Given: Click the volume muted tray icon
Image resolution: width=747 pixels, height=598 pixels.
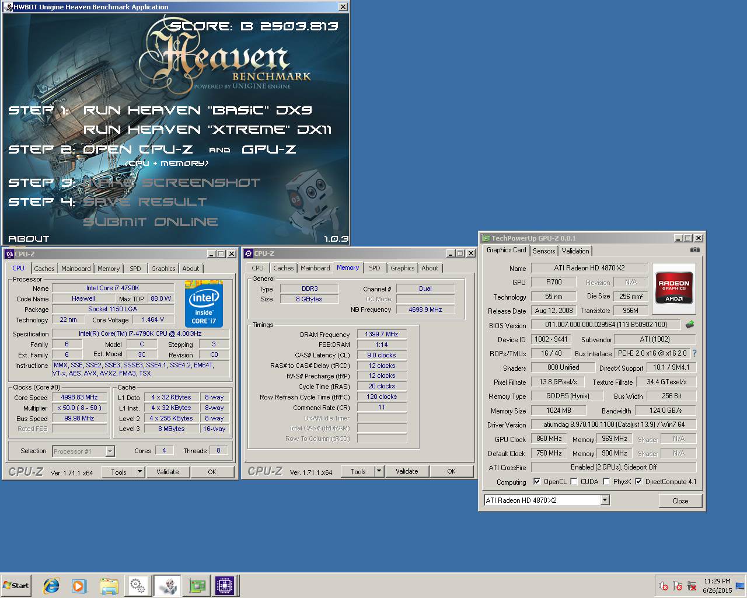Looking at the screenshot, I should 664,586.
